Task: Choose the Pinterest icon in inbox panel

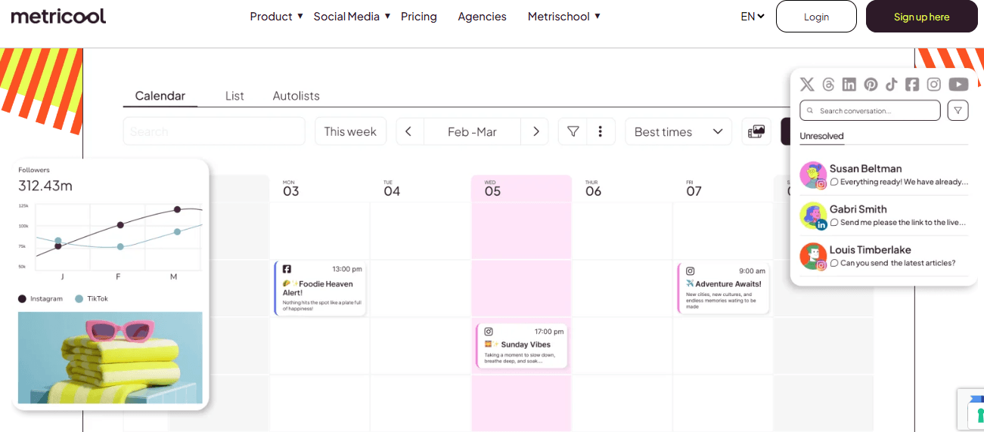Action: point(871,85)
